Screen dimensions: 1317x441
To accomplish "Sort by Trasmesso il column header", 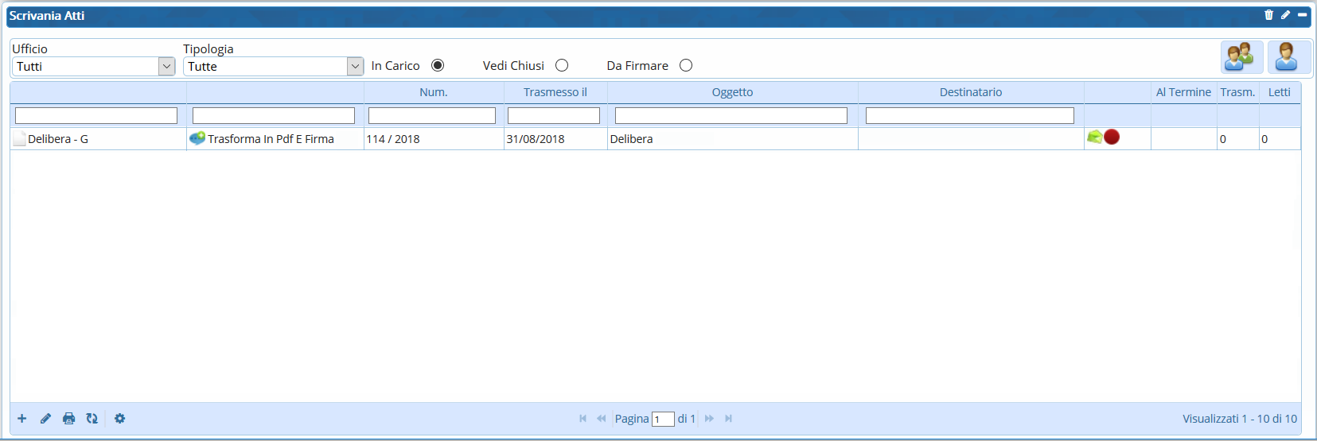I will coord(555,92).
